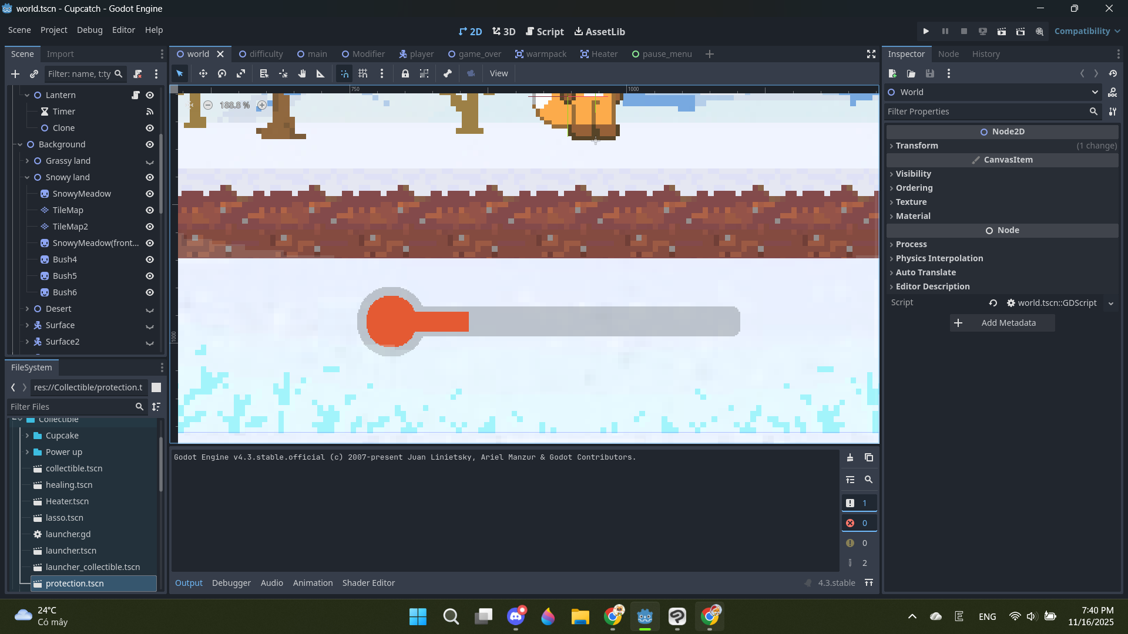Hide the Lantern node
1128x634 pixels.
pos(150,95)
